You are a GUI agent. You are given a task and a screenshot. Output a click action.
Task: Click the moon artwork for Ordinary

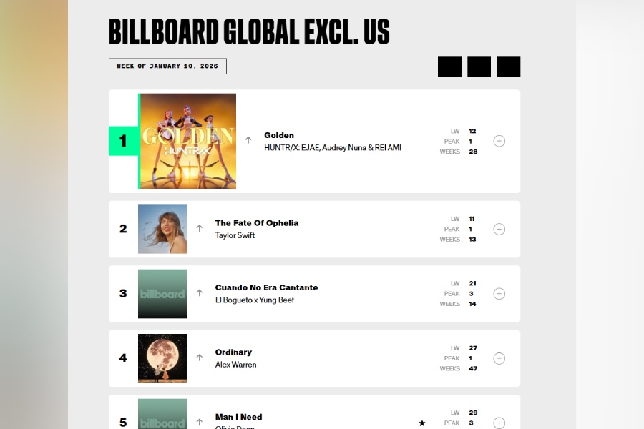[162, 358]
